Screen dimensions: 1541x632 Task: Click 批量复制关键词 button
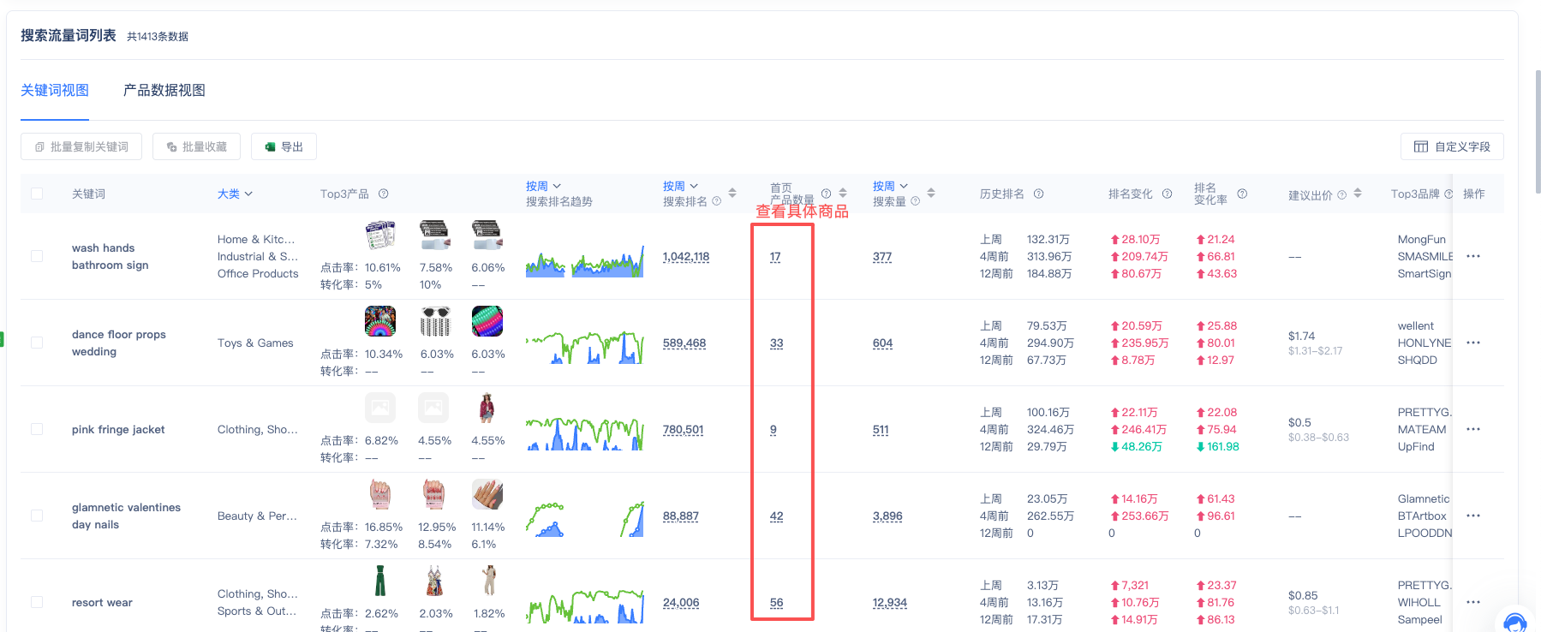81,146
